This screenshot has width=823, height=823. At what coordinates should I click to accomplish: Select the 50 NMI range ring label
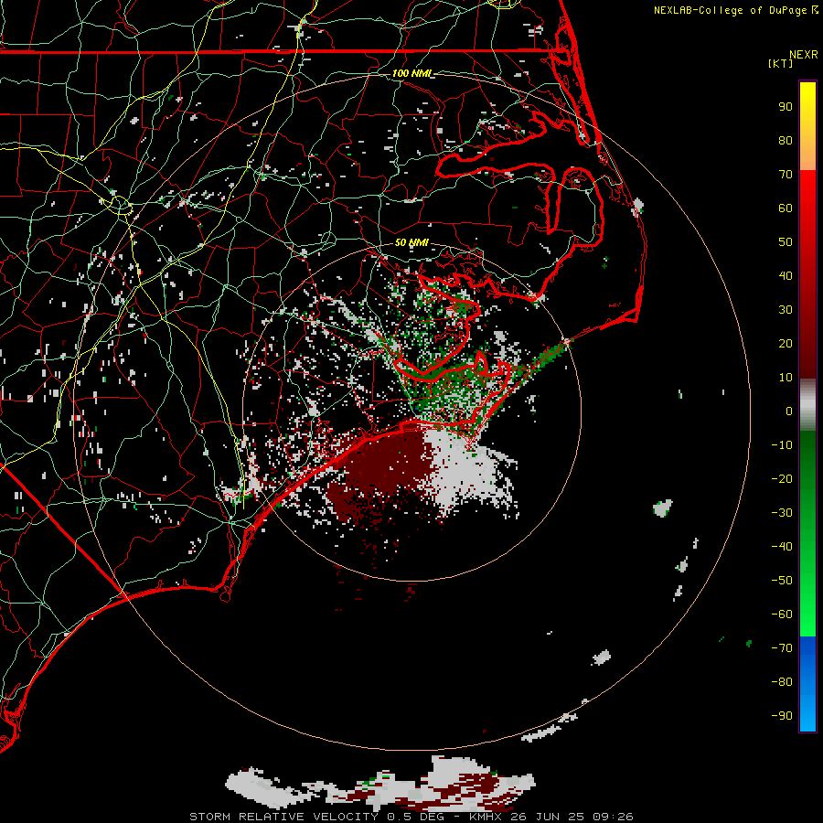pyautogui.click(x=411, y=242)
